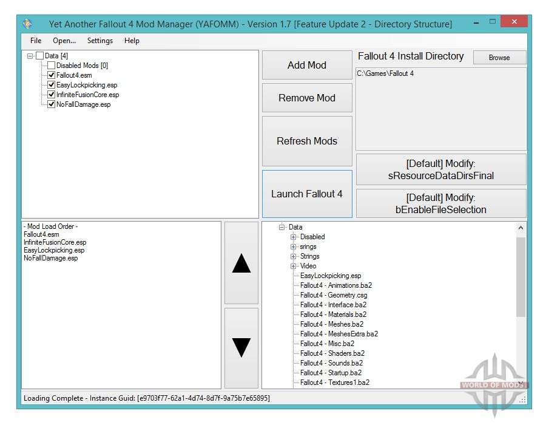Expand the srings folder node
This screenshot has width=546, height=425.
pyautogui.click(x=293, y=246)
